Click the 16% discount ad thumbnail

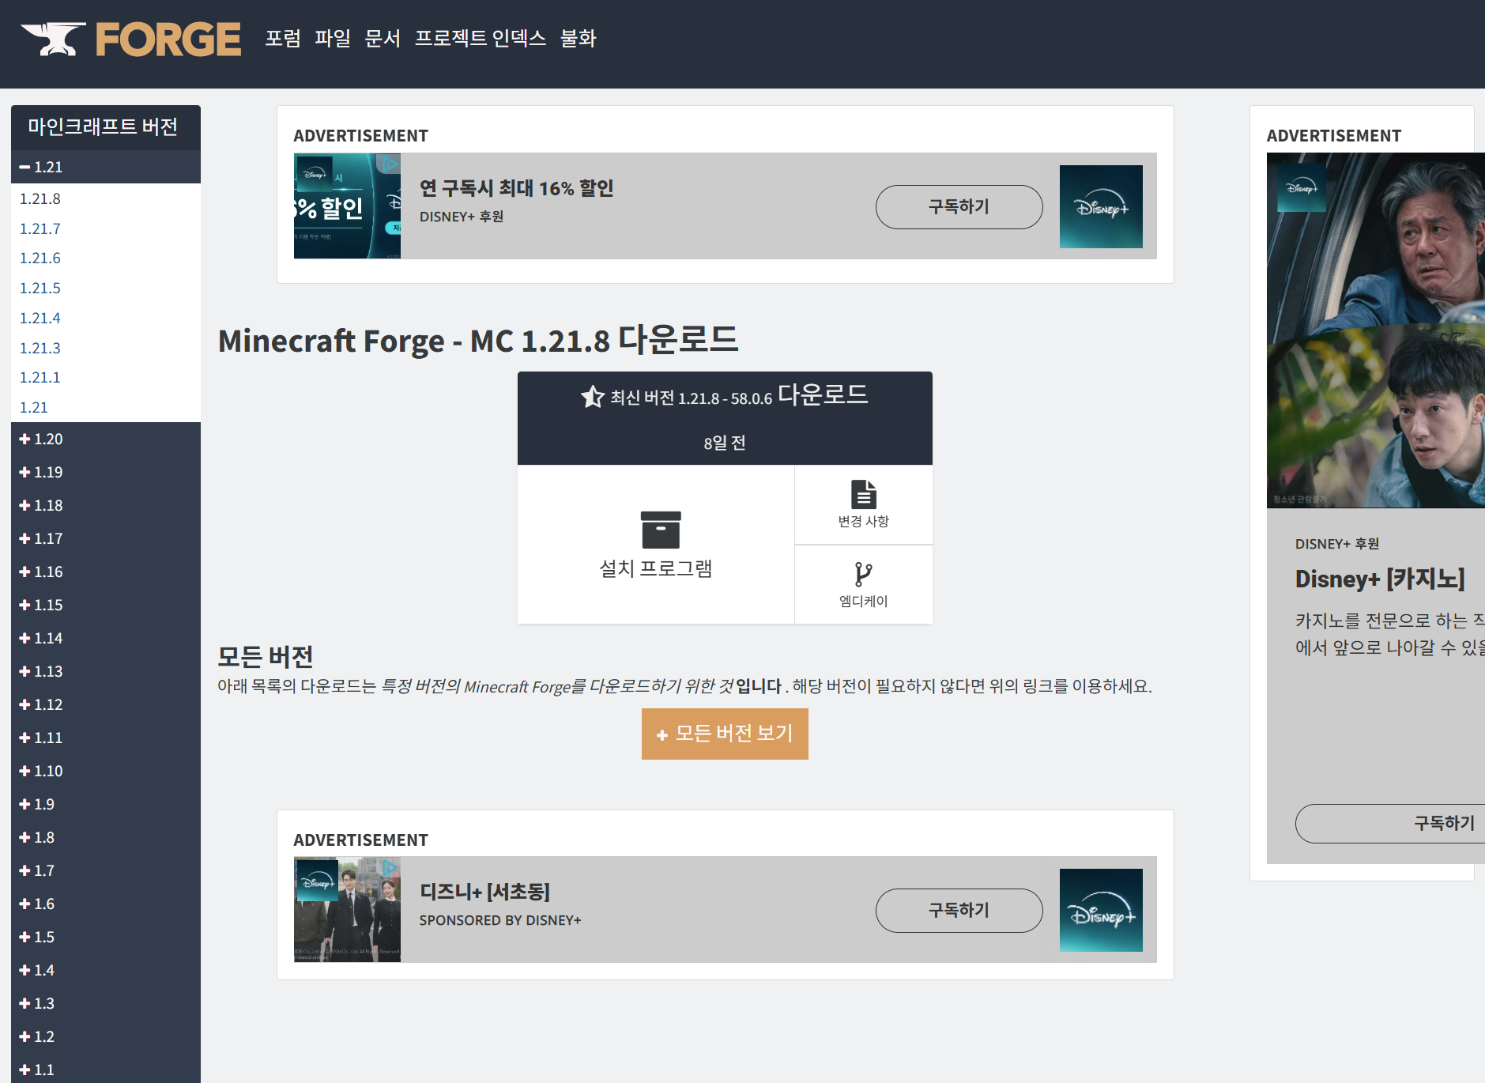347,206
